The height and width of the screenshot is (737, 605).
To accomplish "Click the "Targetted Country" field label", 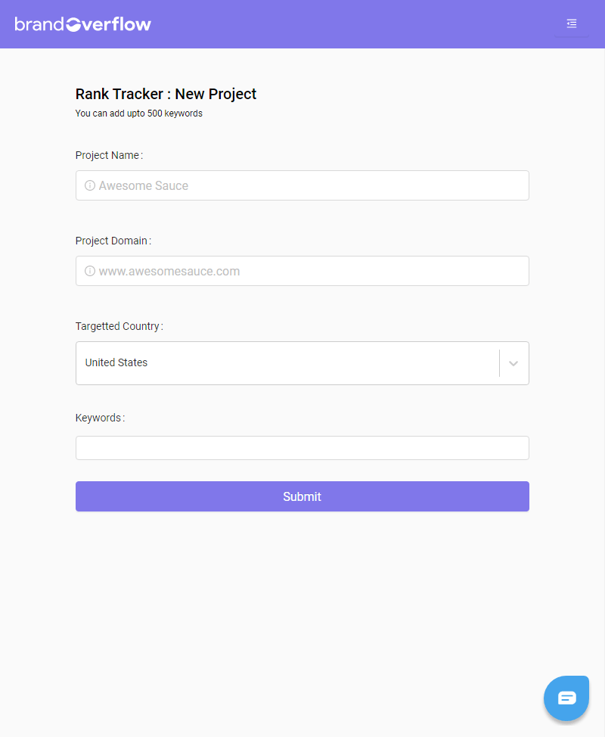I will (117, 326).
